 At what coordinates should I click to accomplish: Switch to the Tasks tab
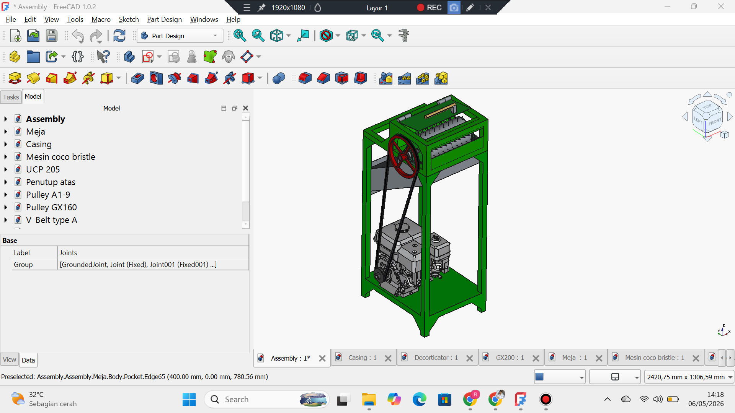pos(11,97)
